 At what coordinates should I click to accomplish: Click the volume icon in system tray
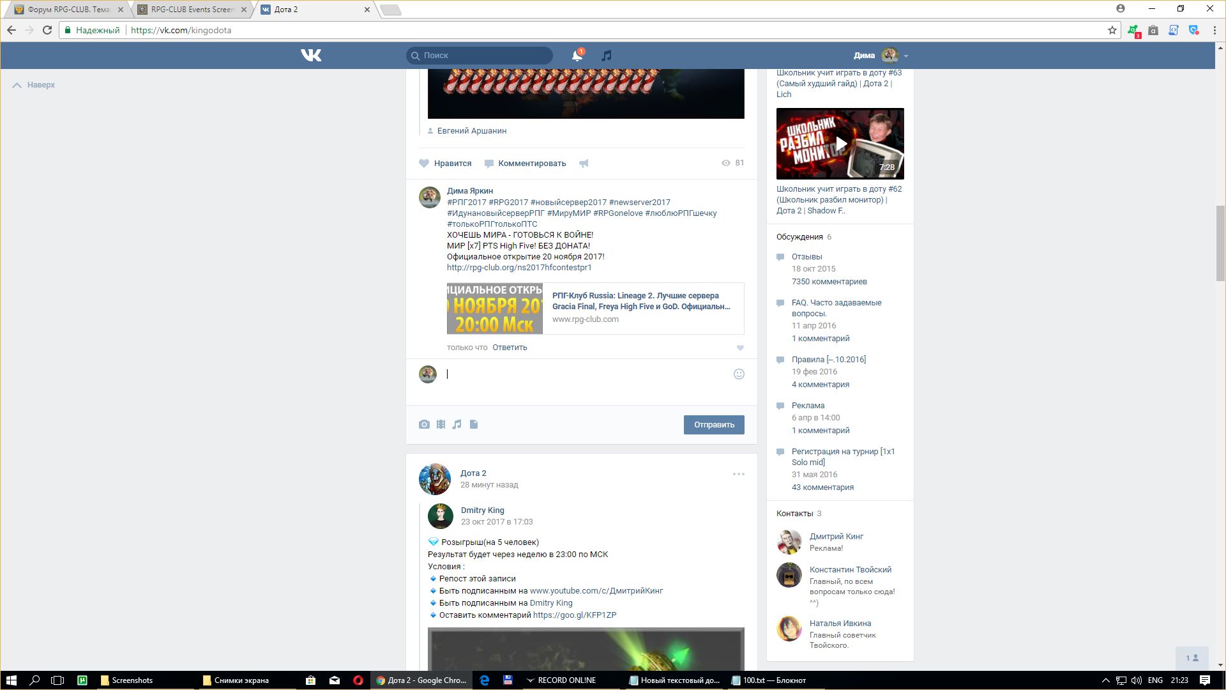(x=1137, y=680)
